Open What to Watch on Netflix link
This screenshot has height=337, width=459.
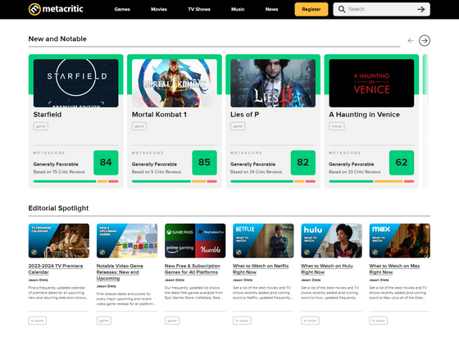tap(261, 269)
